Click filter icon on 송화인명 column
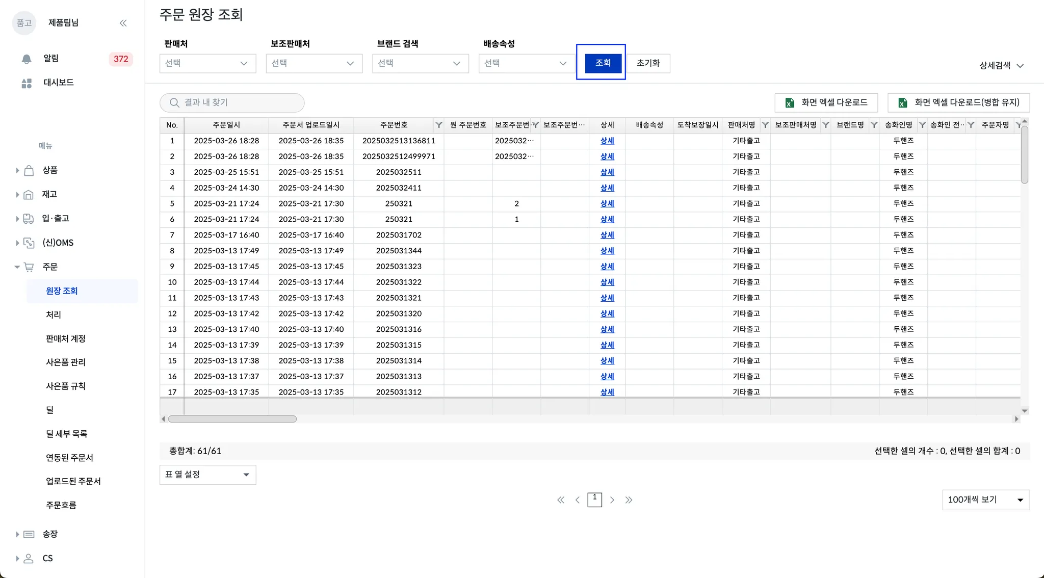Image resolution: width=1044 pixels, height=578 pixels. [x=922, y=125]
